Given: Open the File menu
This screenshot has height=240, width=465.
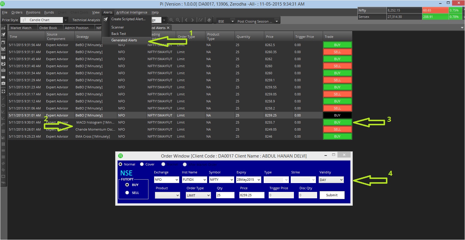Looking at the screenshot, I should pos(5,12).
